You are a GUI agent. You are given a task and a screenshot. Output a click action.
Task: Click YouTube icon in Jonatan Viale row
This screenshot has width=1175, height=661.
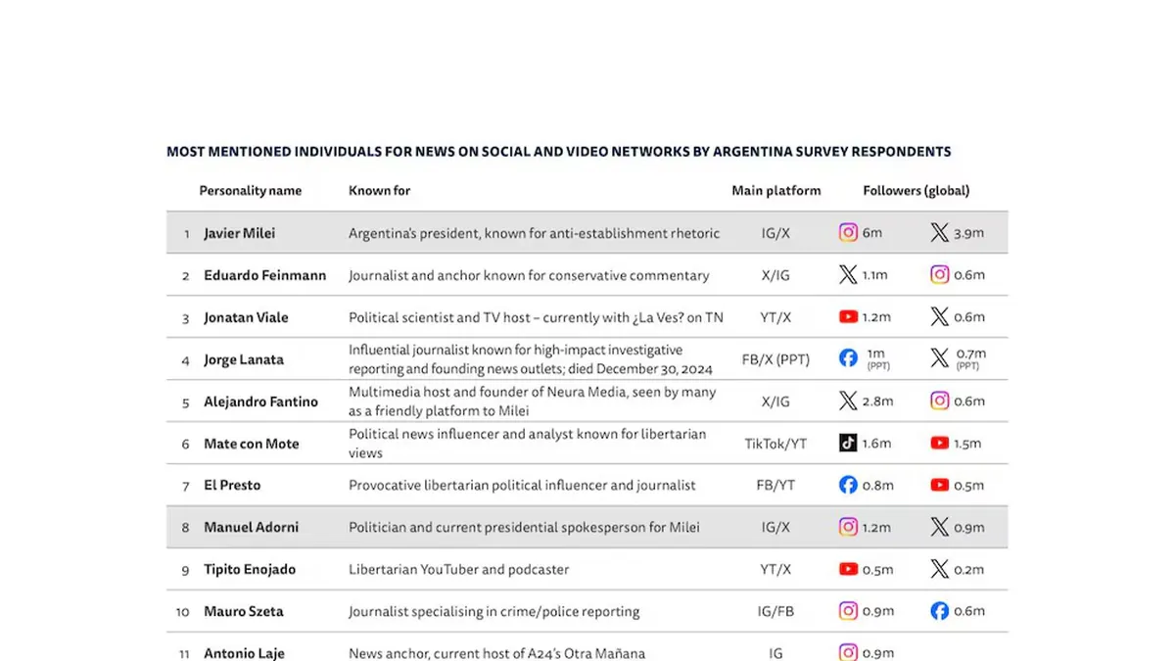848,317
